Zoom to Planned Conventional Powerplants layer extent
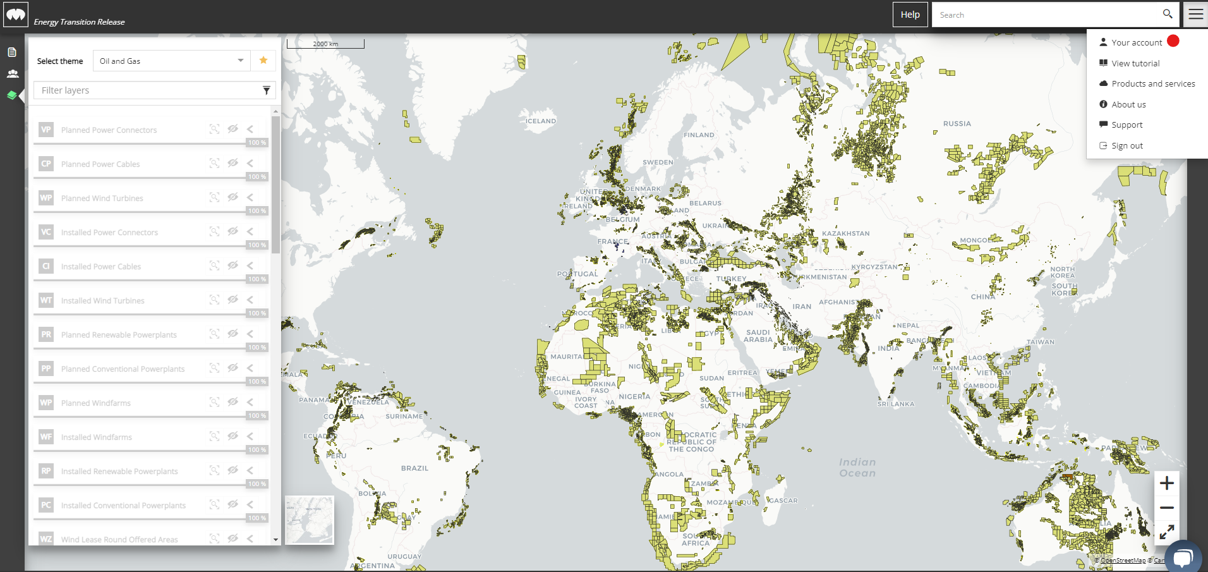Image resolution: width=1208 pixels, height=572 pixels. (215, 368)
